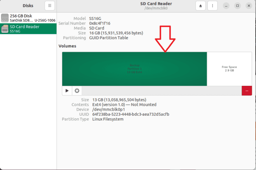The height and width of the screenshot is (170, 256).
Task: Click the SSD drive icon in sidebar
Action: [5, 18]
